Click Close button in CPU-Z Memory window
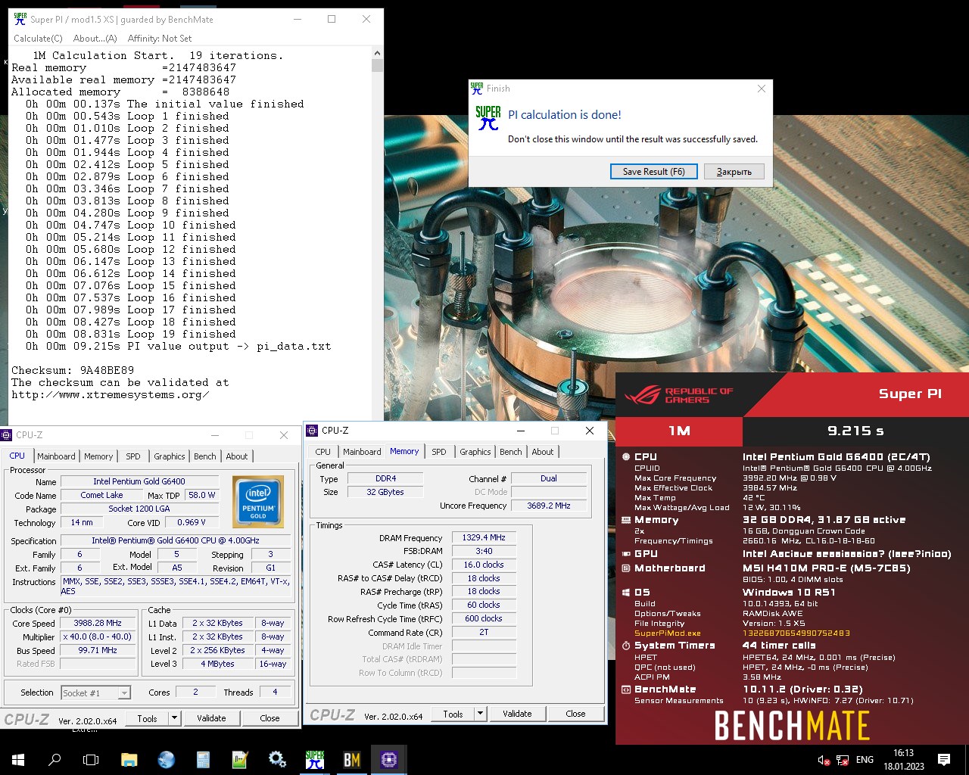This screenshot has width=969, height=775. pyautogui.click(x=575, y=713)
